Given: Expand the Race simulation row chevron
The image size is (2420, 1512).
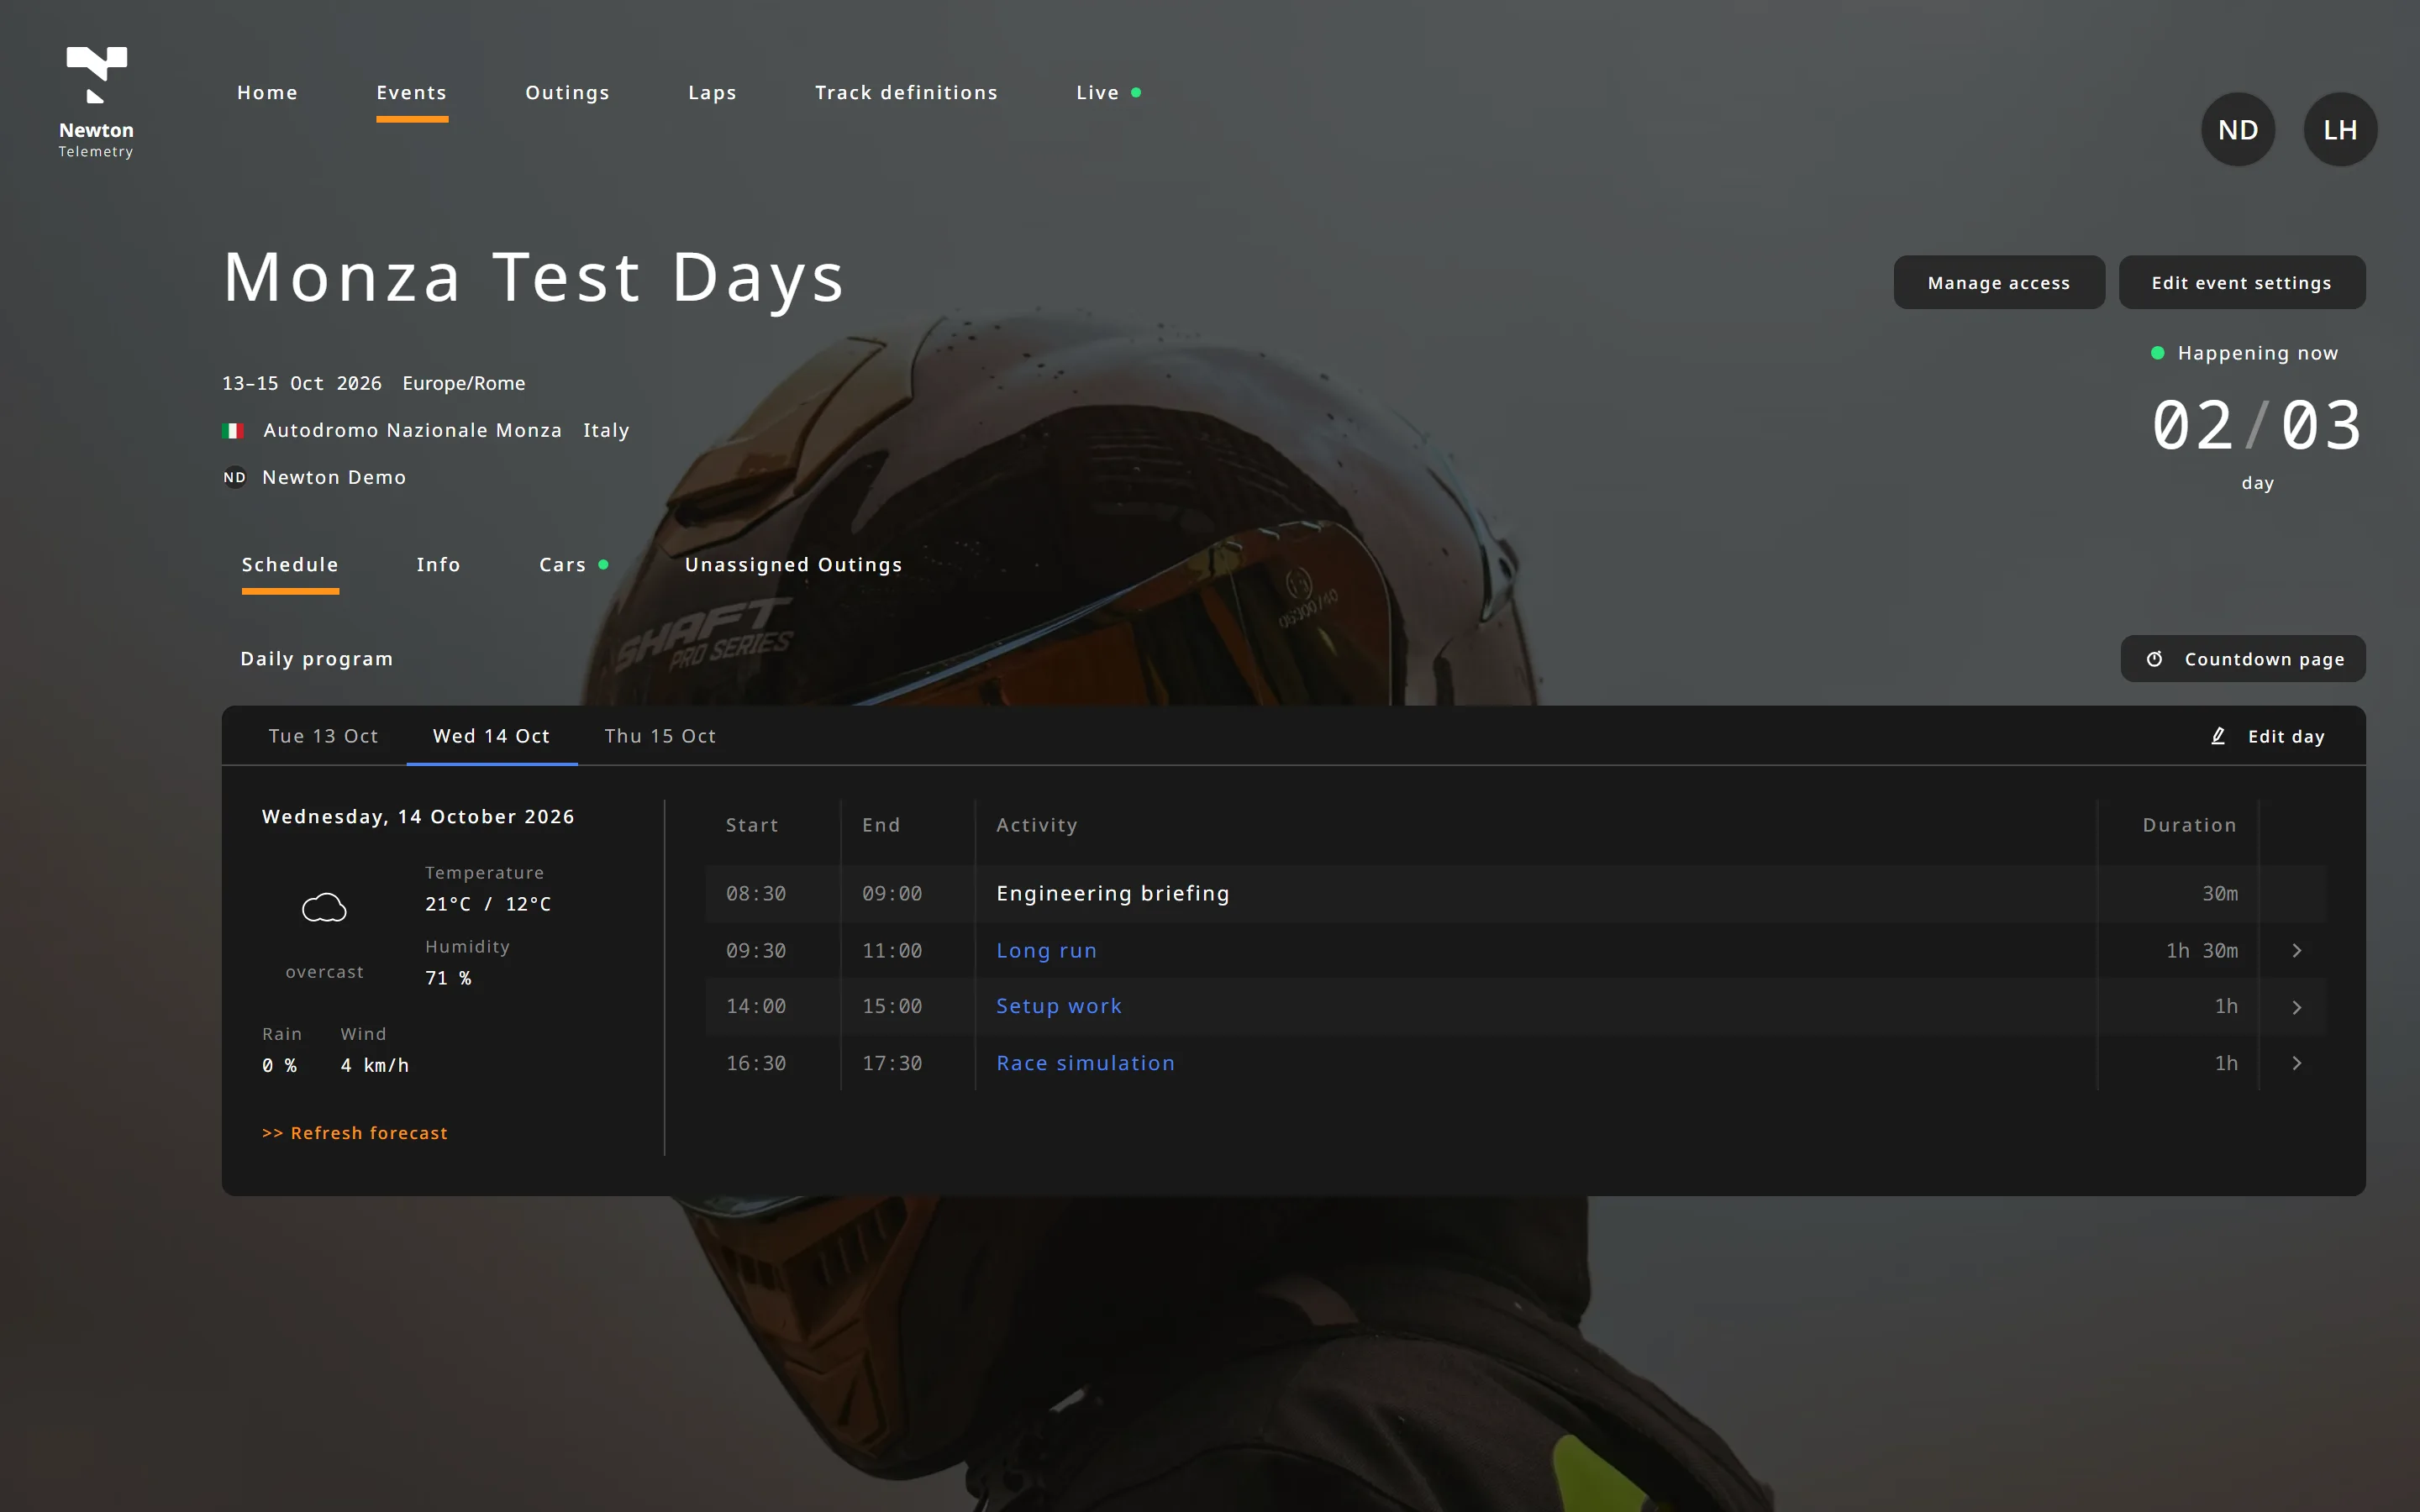Looking at the screenshot, I should point(2297,1064).
